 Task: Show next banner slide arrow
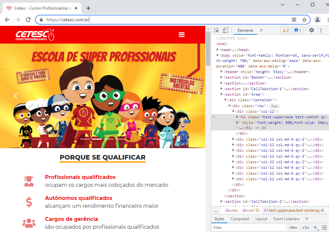pyautogui.click(x=190, y=96)
